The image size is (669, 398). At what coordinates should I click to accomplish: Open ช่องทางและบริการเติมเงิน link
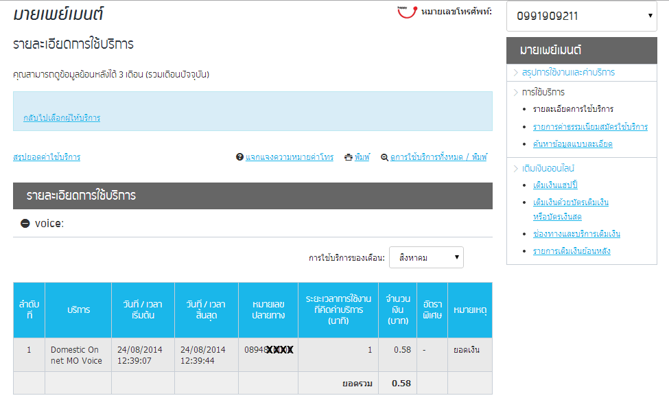[x=576, y=234]
